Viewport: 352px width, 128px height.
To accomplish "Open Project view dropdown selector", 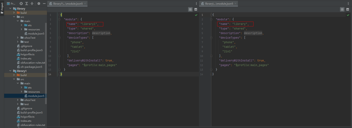I will [12, 4].
